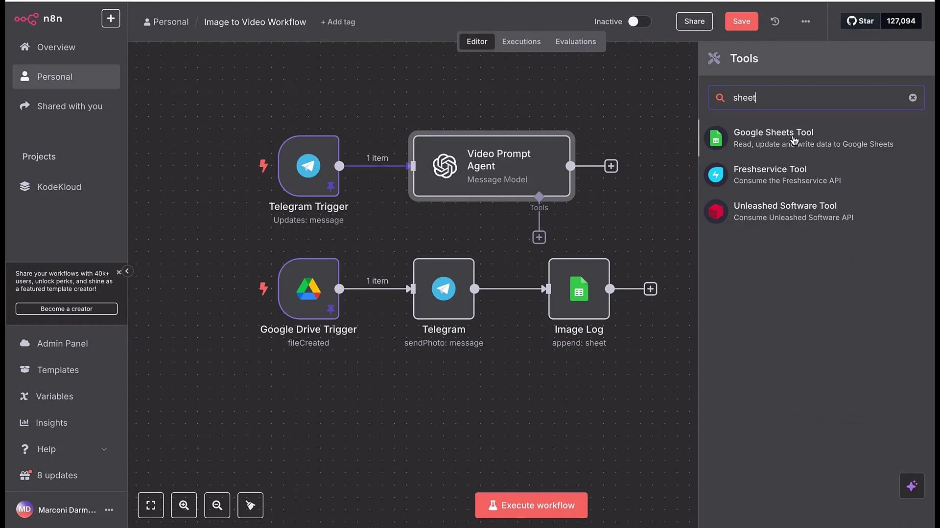Viewport: 940px width, 528px height.
Task: Select the Image Log sheets node
Action: 579,289
